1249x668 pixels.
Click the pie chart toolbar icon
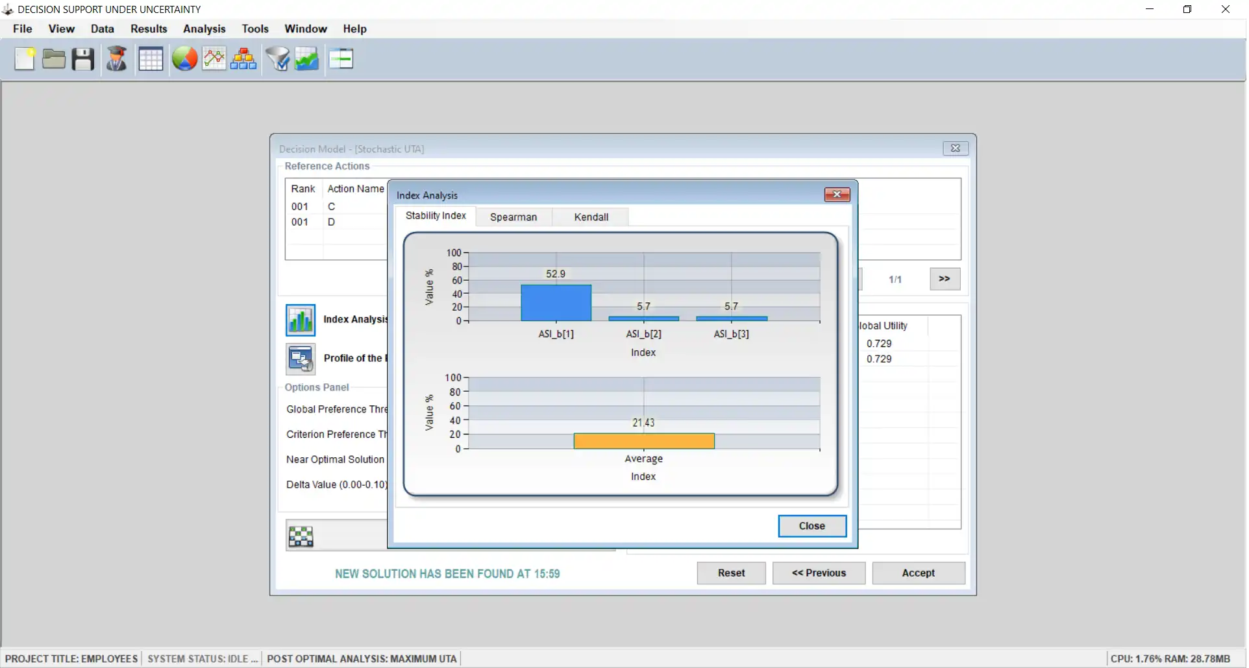pos(185,59)
